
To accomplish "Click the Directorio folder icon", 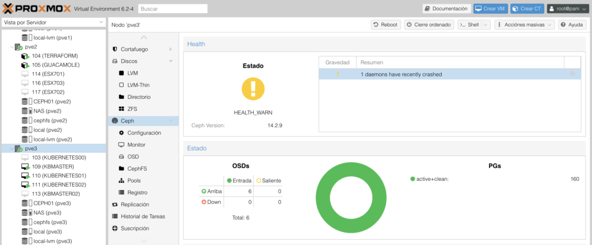I will [x=121, y=97].
